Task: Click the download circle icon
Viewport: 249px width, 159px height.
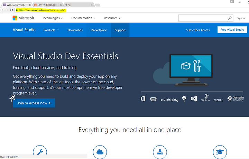Action: [160, 152]
